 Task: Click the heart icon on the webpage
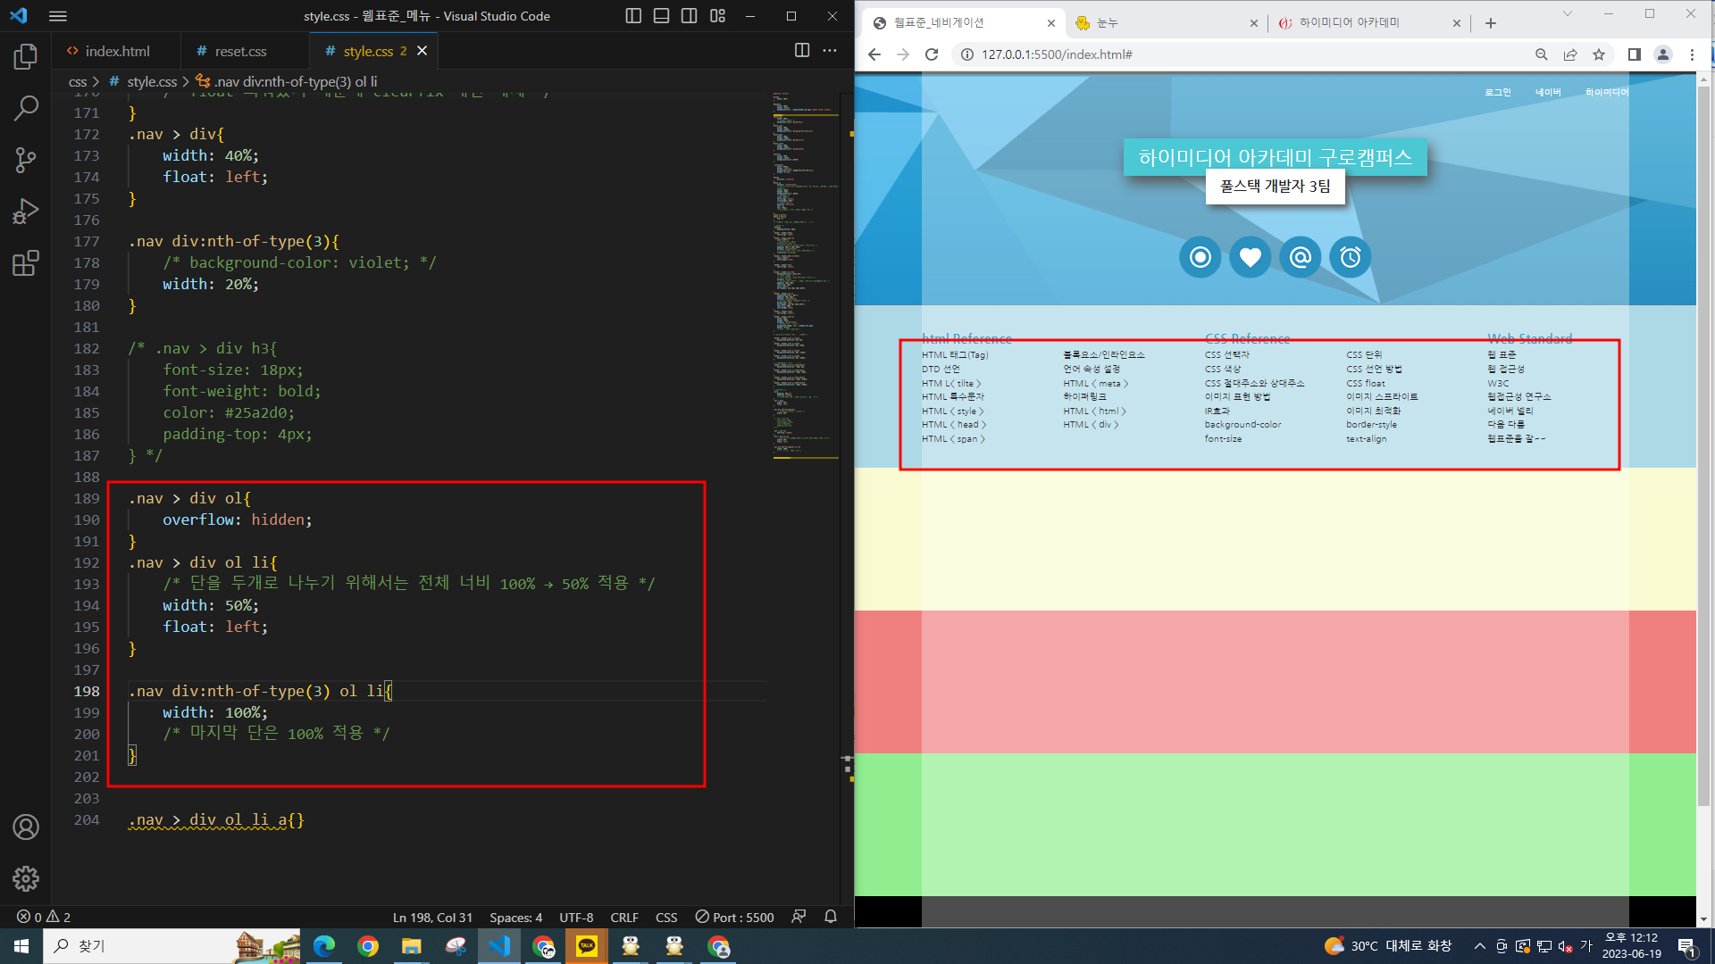tap(1250, 258)
